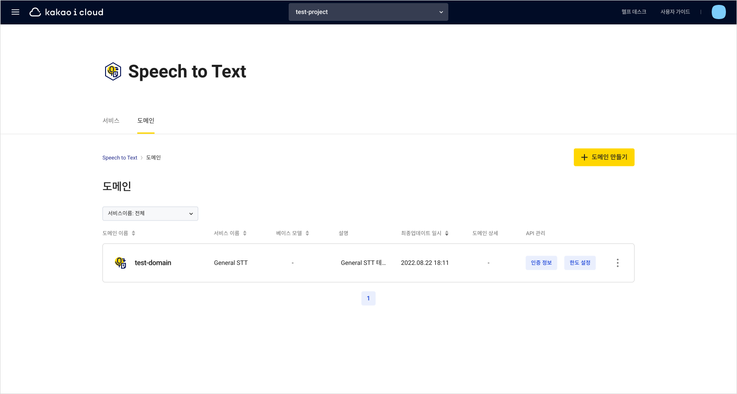Viewport: 737px width, 394px height.
Task: Click the 2022.08.22 18:11 timestamp
Action: click(x=425, y=263)
